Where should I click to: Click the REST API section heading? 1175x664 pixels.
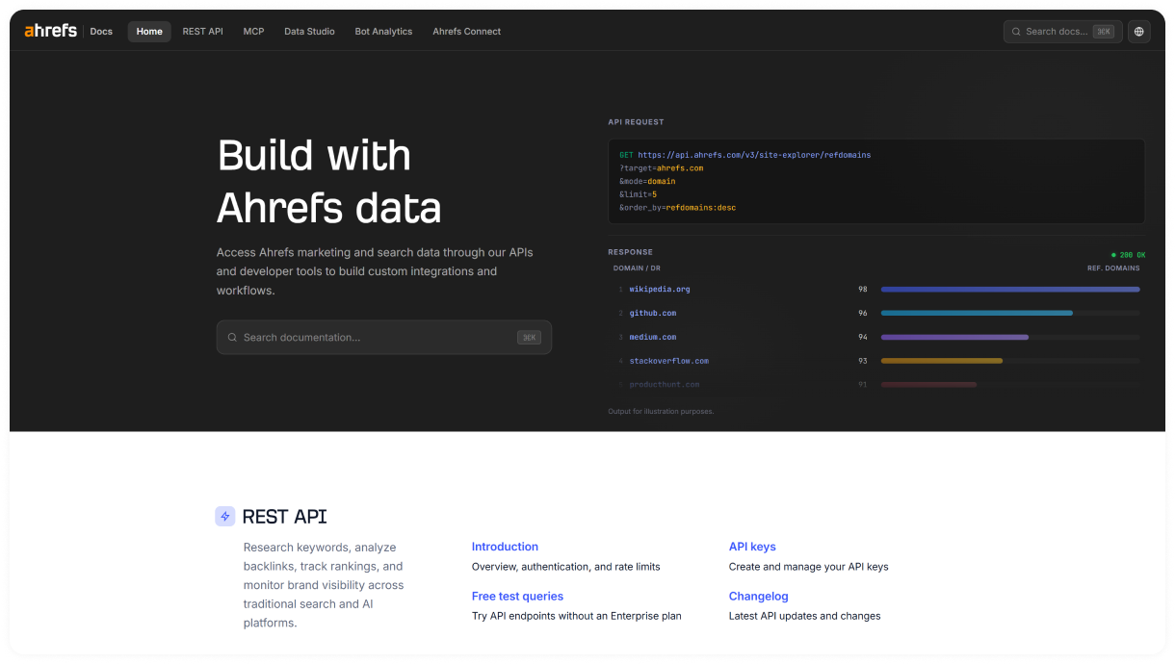point(284,517)
